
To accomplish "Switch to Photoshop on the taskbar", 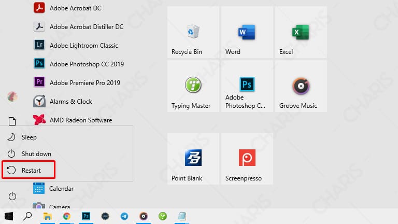I will click(86, 216).
